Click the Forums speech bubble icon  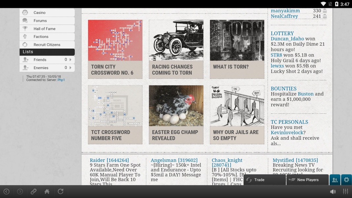[x=25, y=21]
